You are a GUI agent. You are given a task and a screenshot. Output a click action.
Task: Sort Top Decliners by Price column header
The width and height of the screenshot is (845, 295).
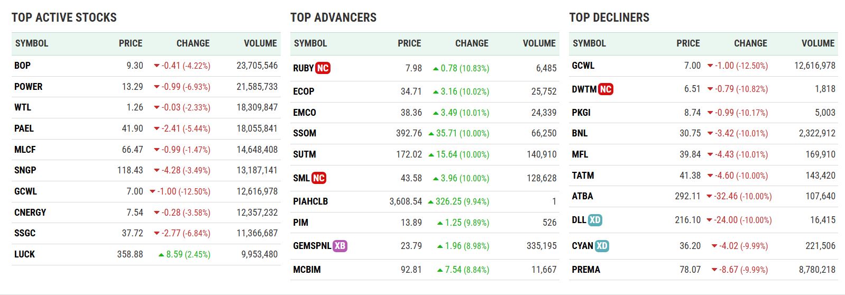688,43
